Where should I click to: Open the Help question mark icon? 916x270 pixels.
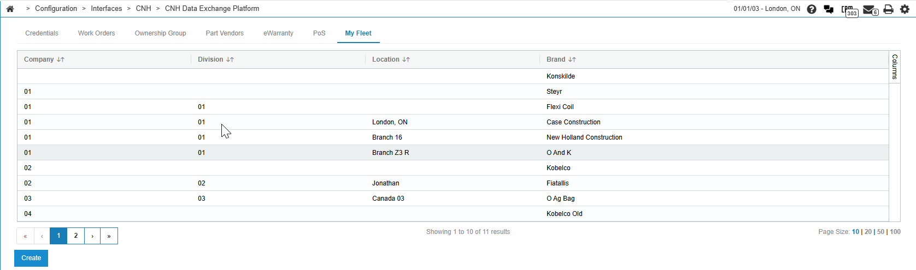click(812, 9)
